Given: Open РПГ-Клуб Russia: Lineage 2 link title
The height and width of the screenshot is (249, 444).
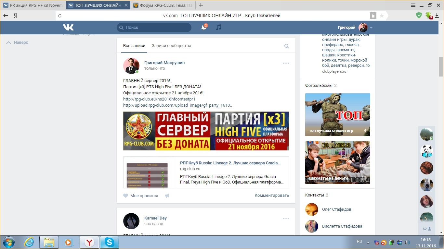Looking at the screenshot, I should pos(230,163).
